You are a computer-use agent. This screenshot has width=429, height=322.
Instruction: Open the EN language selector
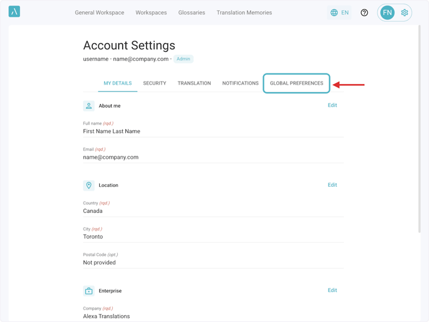point(340,12)
